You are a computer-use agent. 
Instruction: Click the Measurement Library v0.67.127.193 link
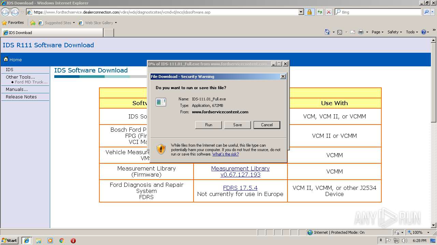coord(240,171)
